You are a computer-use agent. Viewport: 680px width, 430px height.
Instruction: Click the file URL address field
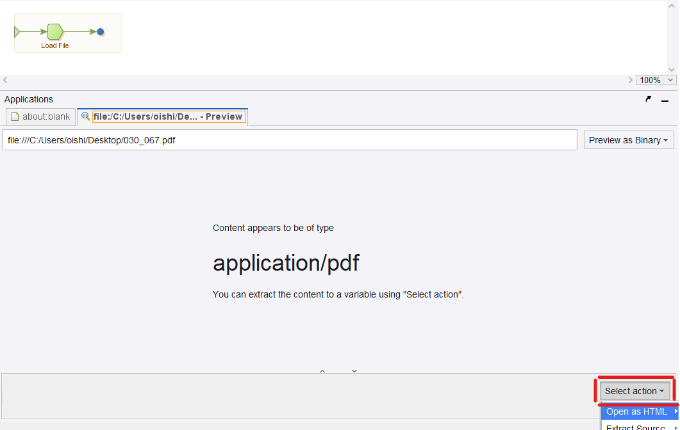tap(290, 140)
